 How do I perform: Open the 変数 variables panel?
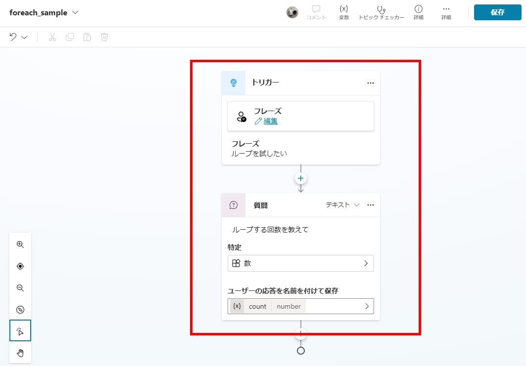pyautogui.click(x=344, y=12)
